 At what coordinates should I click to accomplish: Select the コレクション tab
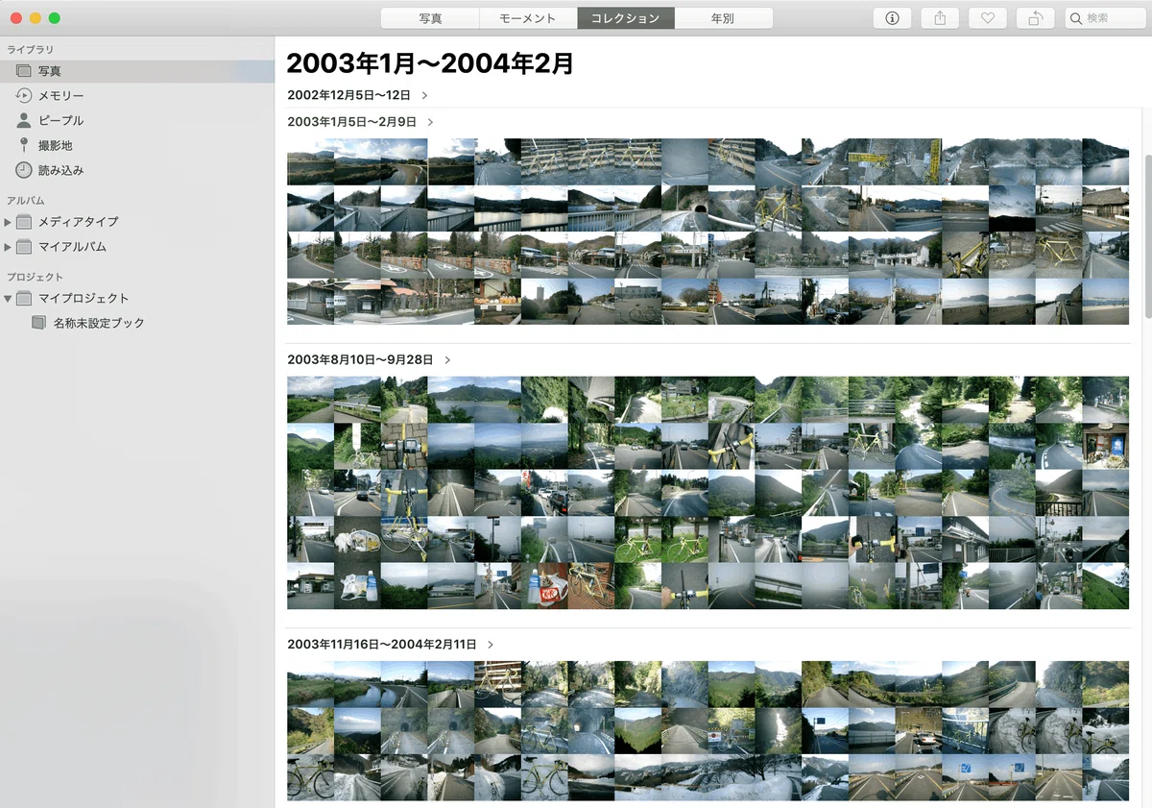click(x=626, y=18)
